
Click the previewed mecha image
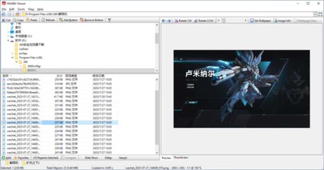pyautogui.click(x=241, y=89)
